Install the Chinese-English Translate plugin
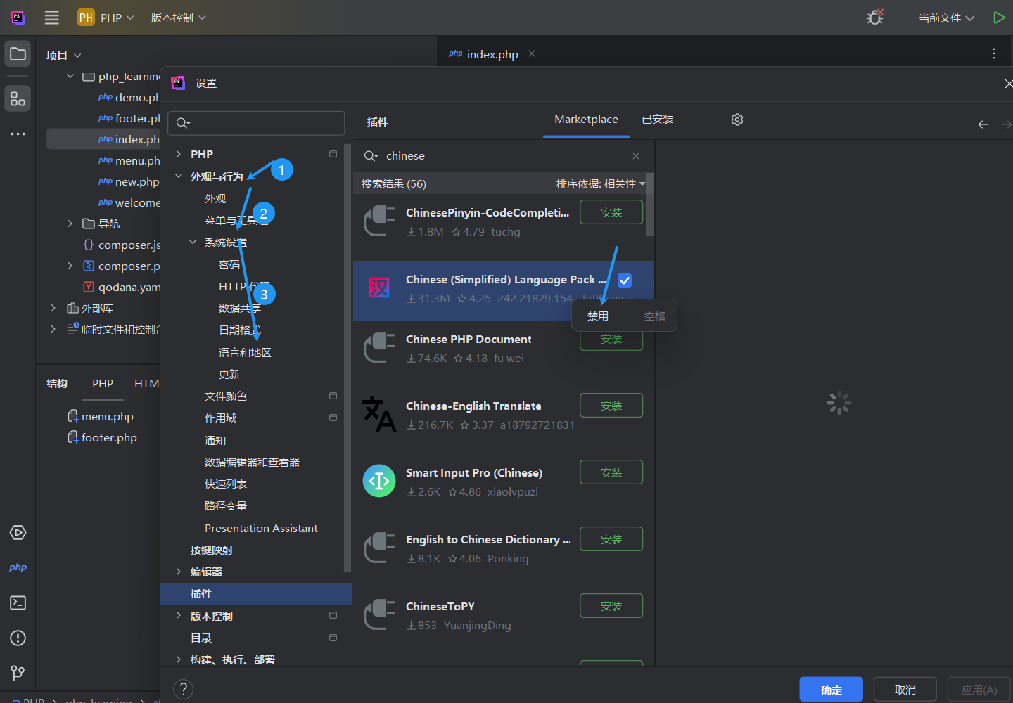Screen dimensions: 1013x703 [611, 406]
